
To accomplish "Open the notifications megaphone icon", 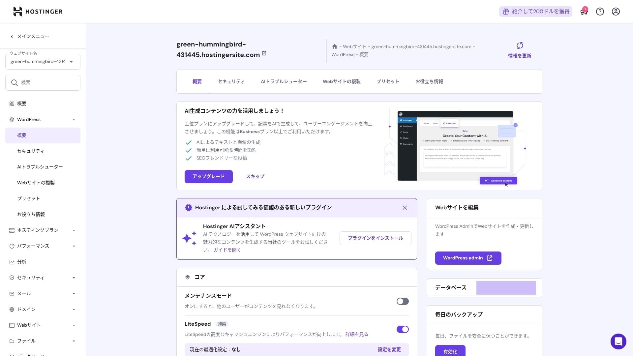I will click(584, 12).
